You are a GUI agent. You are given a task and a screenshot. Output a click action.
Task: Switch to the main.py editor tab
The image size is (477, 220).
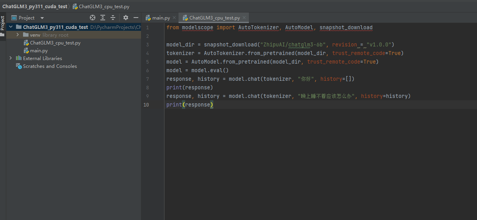point(161,18)
